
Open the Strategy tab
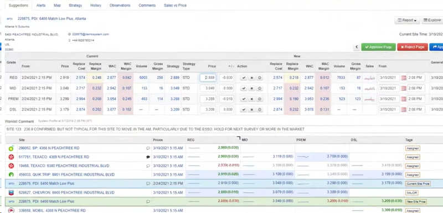[75, 6]
